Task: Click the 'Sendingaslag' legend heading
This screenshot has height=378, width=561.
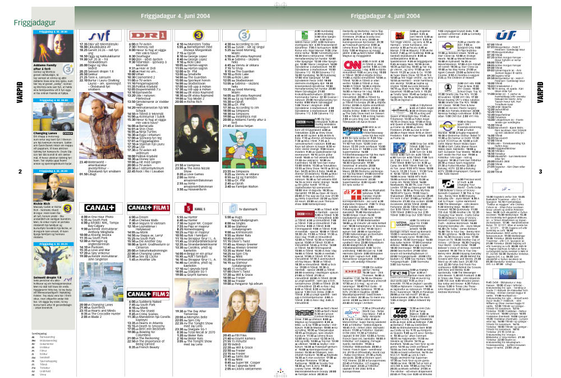Action: [39, 333]
